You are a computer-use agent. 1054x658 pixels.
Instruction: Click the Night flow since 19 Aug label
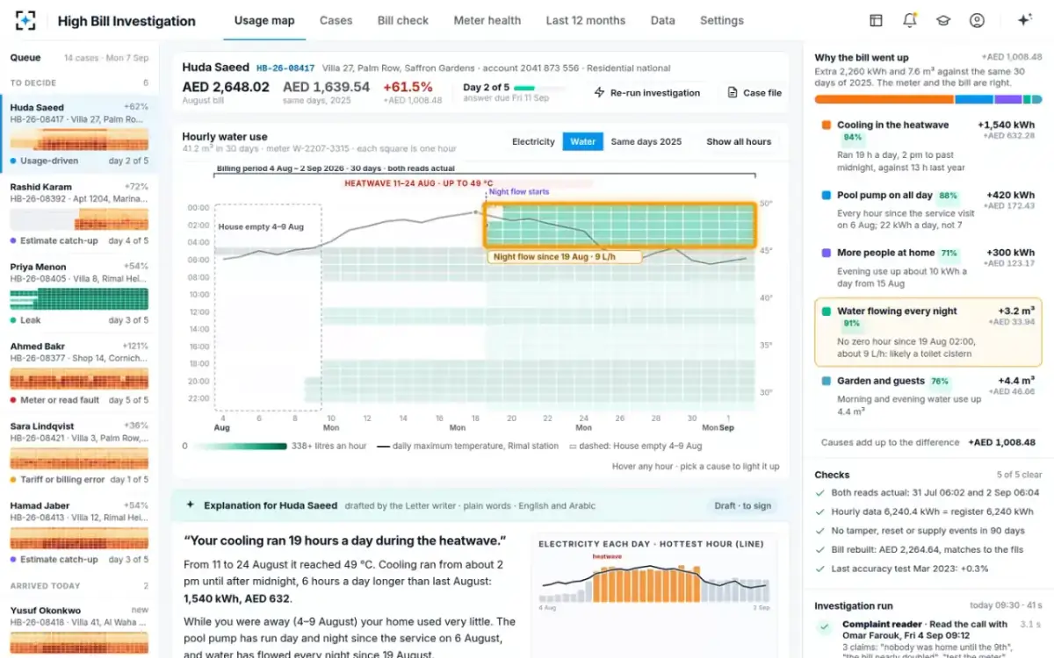[565, 257]
